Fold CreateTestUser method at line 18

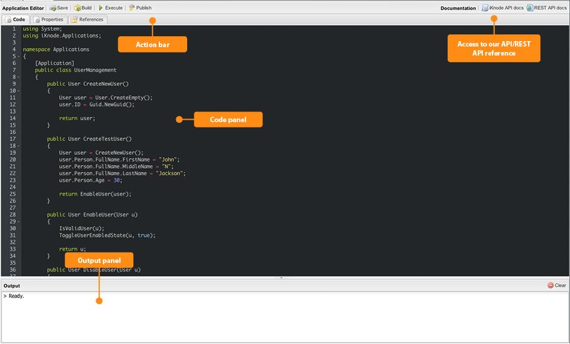(x=19, y=146)
